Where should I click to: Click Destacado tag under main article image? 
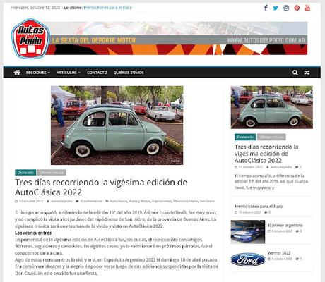(x=25, y=173)
